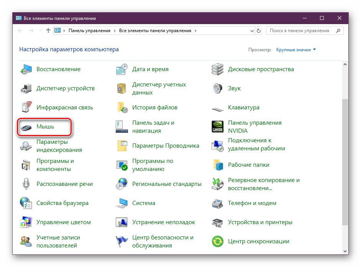Click the vertical scrollbar down arrow
Image resolution: width=361 pixels, height=267 pixels.
click(345, 251)
